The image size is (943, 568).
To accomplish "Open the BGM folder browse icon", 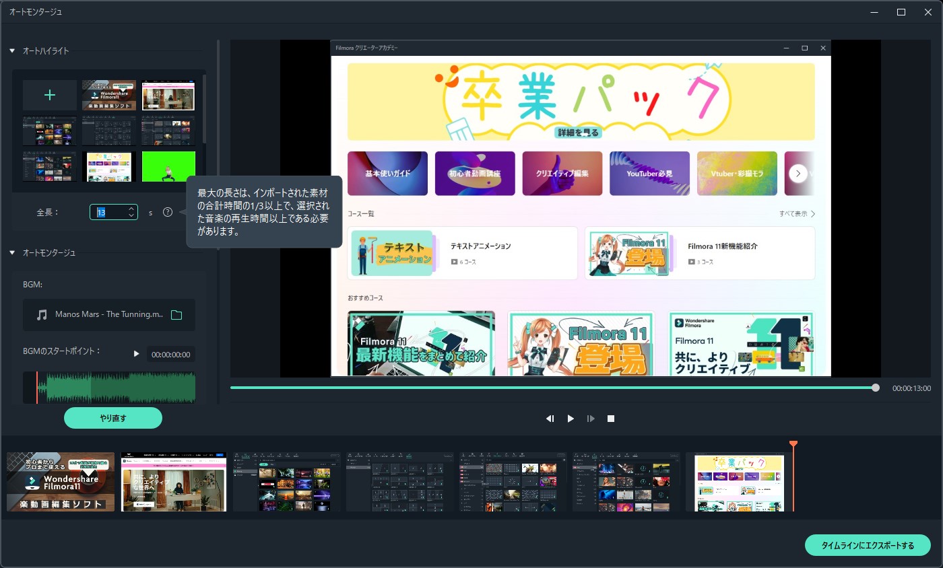I will [x=176, y=315].
